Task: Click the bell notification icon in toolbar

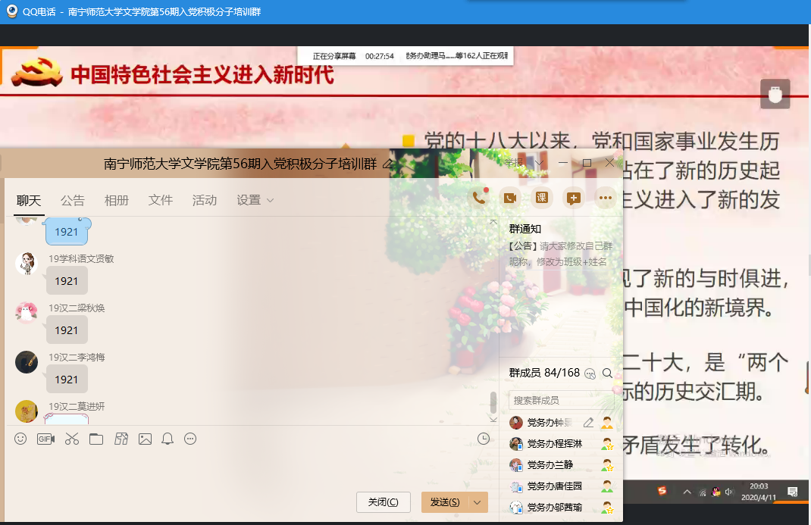Action: [x=168, y=439]
